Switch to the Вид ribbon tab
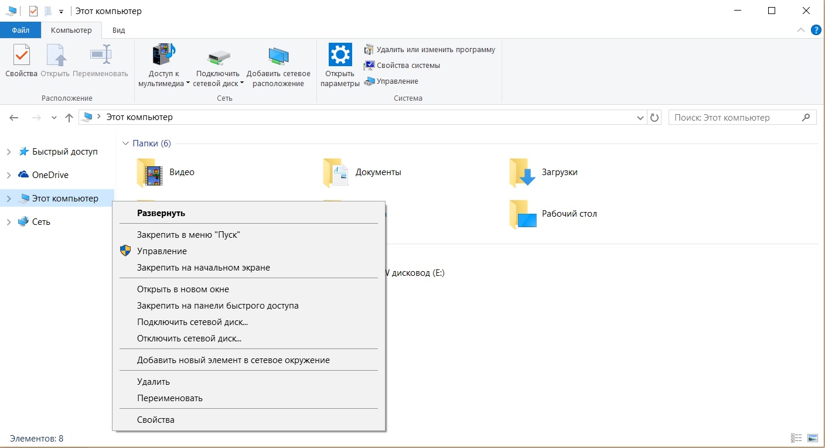This screenshot has width=825, height=448. click(118, 30)
